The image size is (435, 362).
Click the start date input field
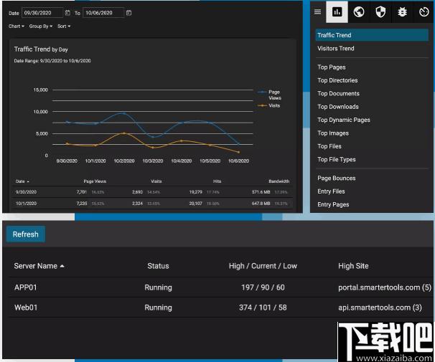click(42, 13)
